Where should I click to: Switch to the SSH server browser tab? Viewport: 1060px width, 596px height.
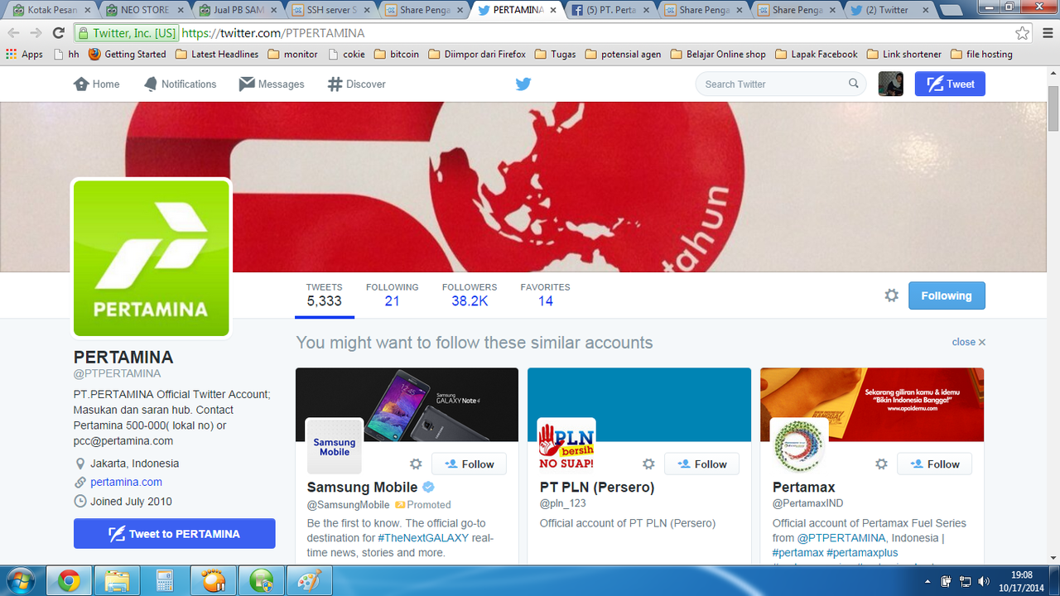(x=332, y=10)
